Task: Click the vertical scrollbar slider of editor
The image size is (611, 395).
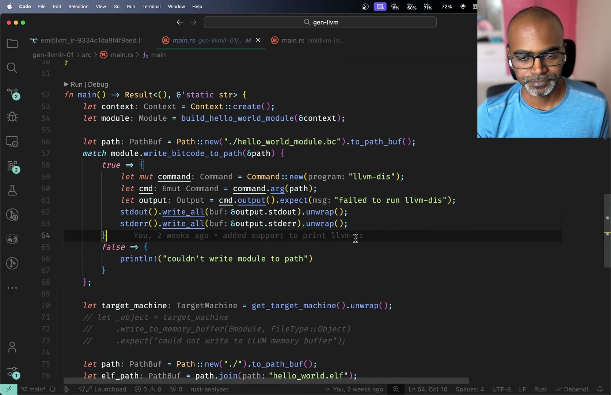Action: (x=607, y=230)
